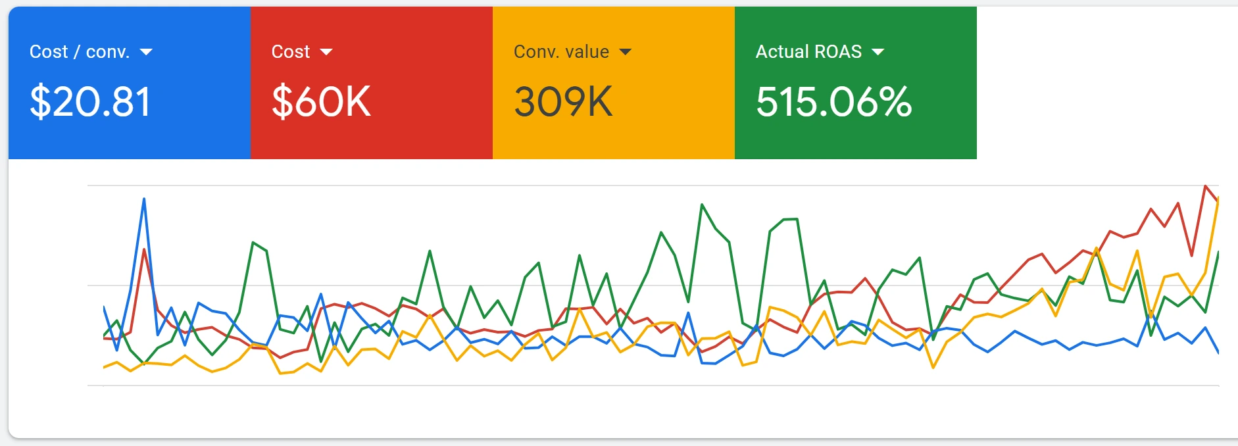Image resolution: width=1238 pixels, height=446 pixels.
Task: Click the green line's tallest peak mid-chart
Action: click(x=703, y=205)
